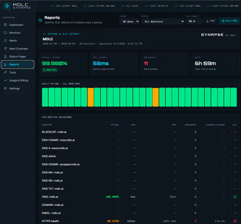This screenshot has width=241, height=224.
Task: Click the Status Pages document icon
Action: (5, 56)
